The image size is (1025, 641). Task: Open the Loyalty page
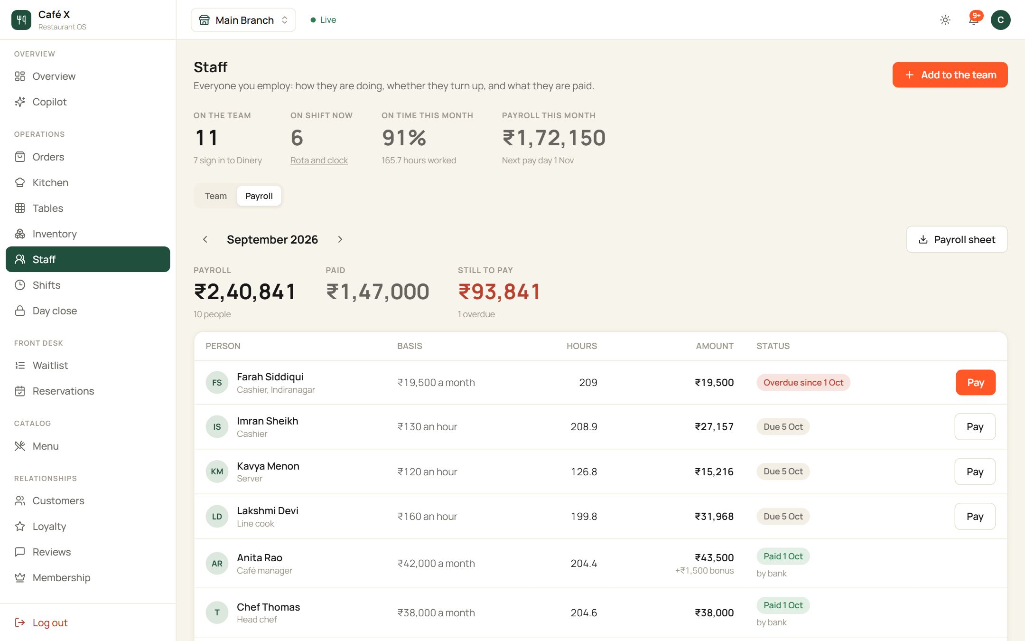88,527
